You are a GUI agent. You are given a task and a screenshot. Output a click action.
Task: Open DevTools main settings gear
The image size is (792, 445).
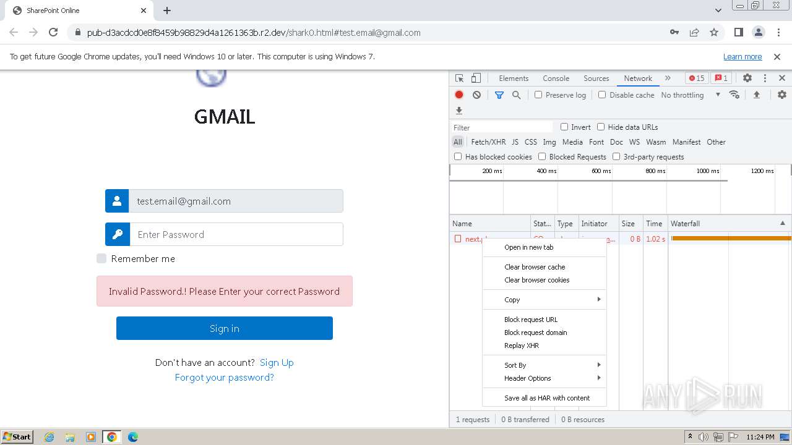click(747, 78)
